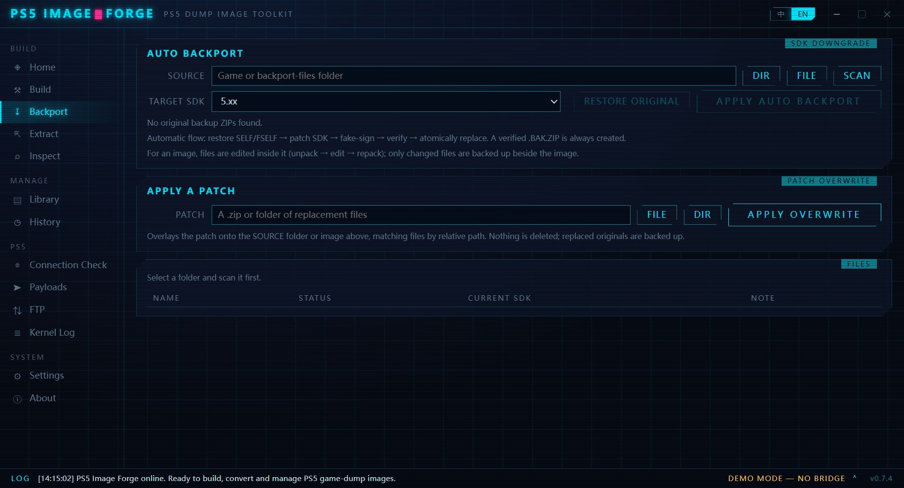Image resolution: width=904 pixels, height=488 pixels.
Task: Focus the Patch path input field
Action: coord(421,215)
